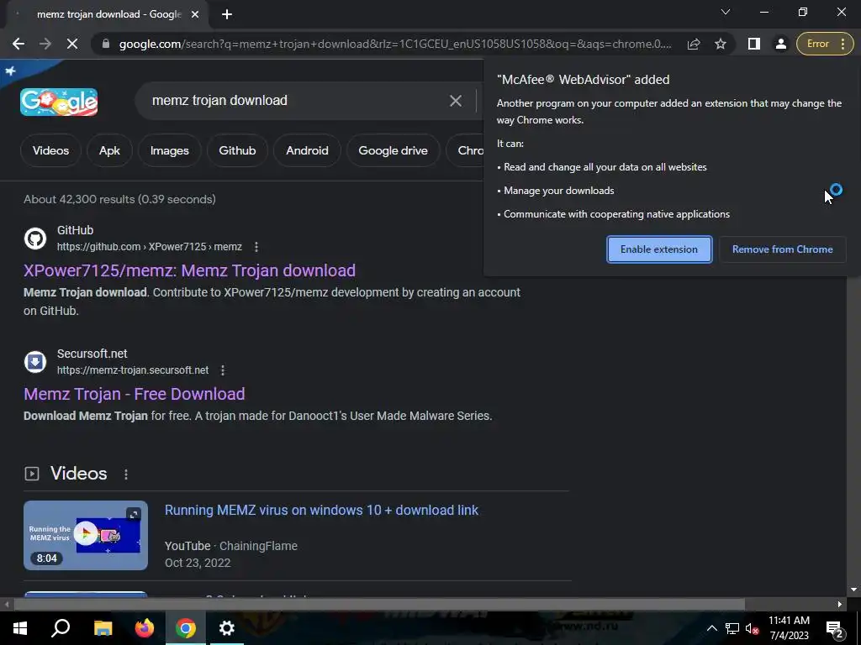Image resolution: width=861 pixels, height=645 pixels.
Task: Show hidden system tray icons
Action: point(711,628)
